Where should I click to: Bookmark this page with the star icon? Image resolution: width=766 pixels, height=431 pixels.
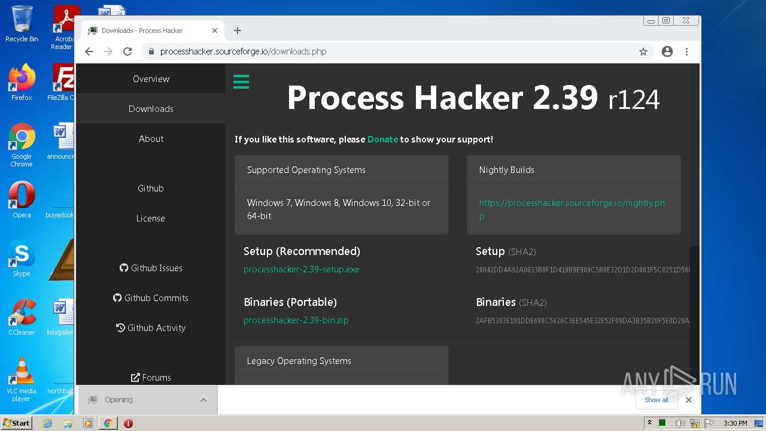643,51
